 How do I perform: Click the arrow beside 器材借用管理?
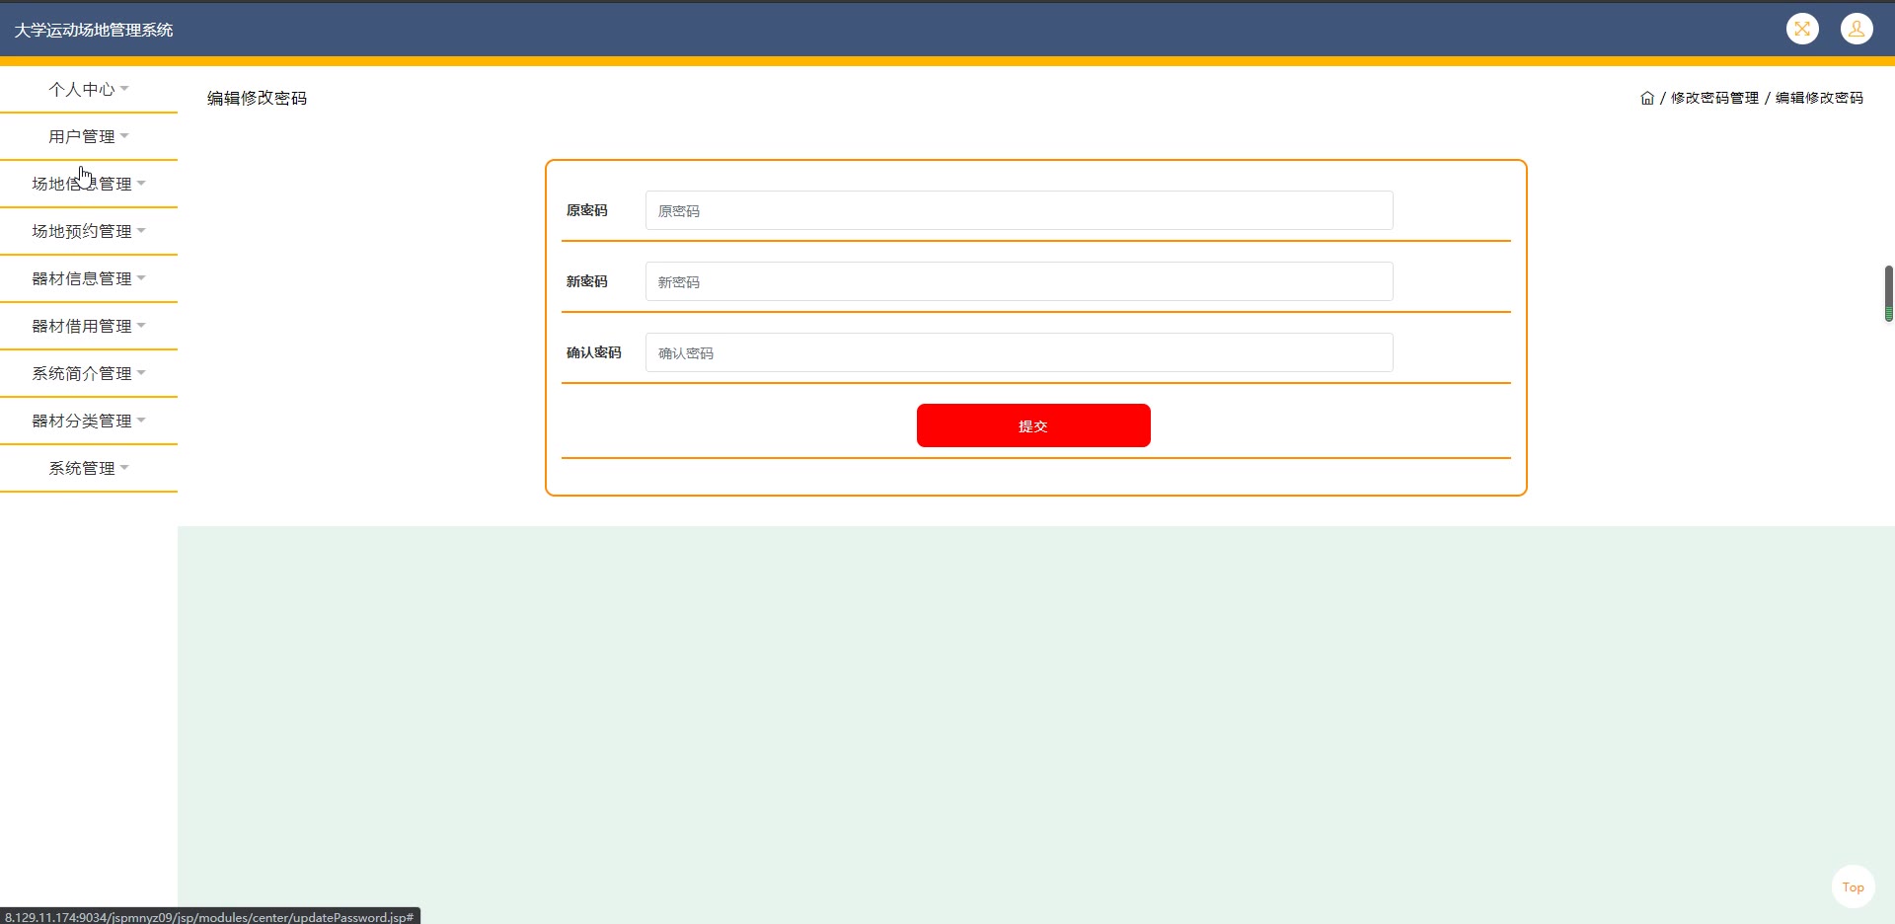point(141,326)
